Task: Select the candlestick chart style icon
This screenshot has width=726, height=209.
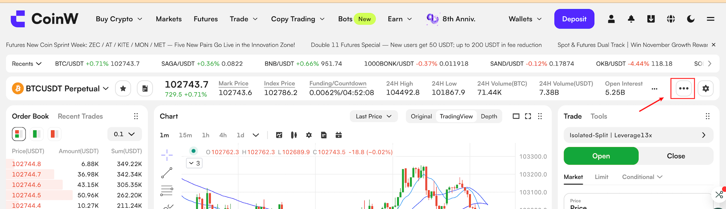Action: click(x=294, y=135)
